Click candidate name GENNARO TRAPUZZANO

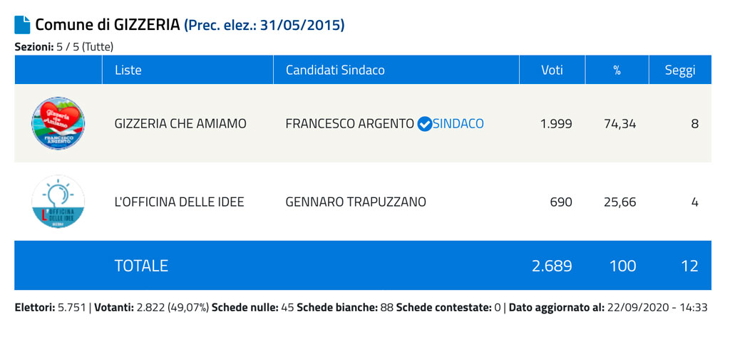tap(356, 202)
